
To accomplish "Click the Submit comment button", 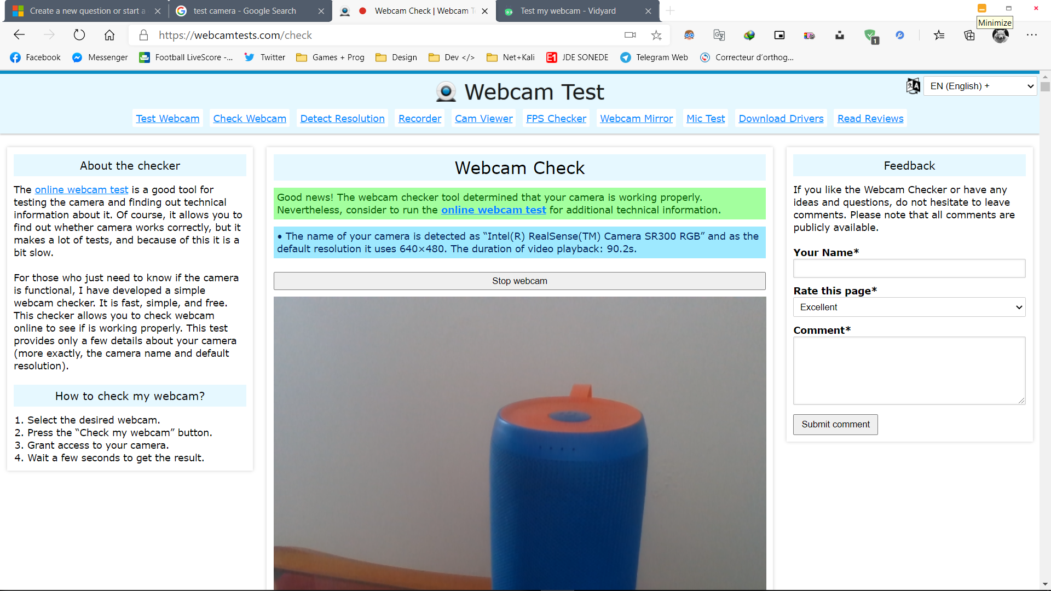I will click(x=835, y=425).
